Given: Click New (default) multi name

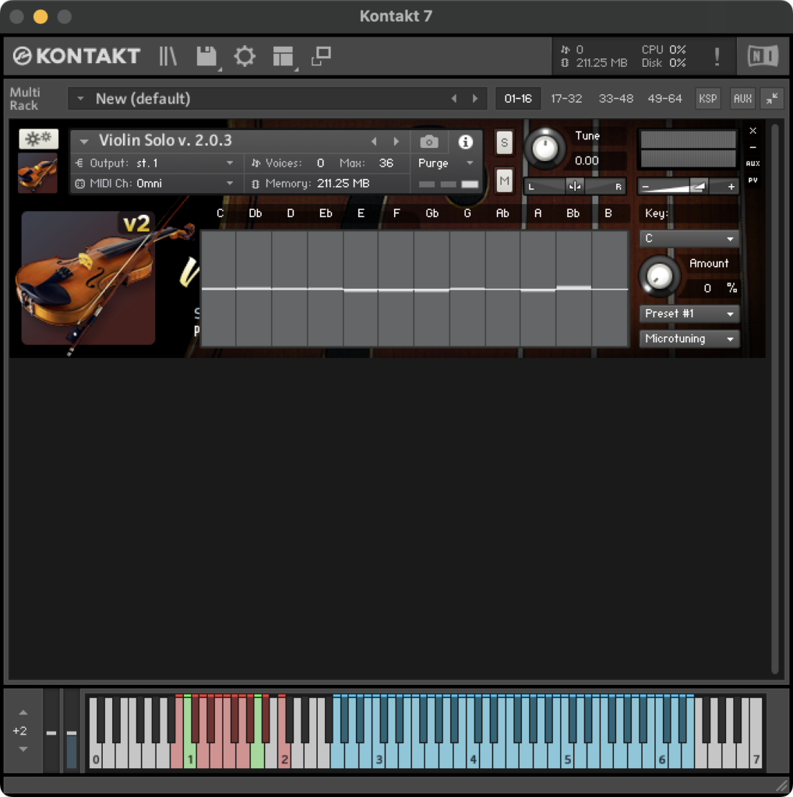Looking at the screenshot, I should pyautogui.click(x=143, y=99).
